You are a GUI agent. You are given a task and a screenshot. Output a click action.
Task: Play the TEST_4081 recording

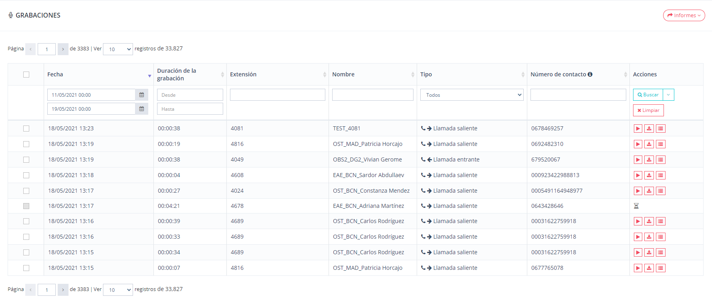click(x=638, y=128)
